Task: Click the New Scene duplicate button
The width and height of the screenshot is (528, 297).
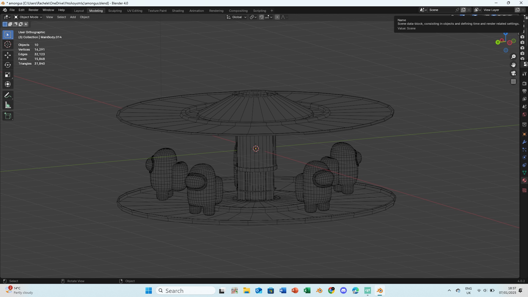Action: tap(463, 10)
